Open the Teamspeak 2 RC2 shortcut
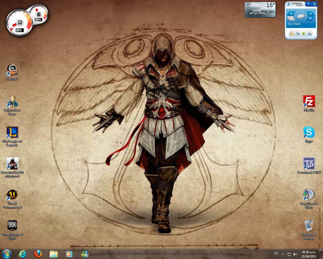323x259 pixels. tap(309, 165)
